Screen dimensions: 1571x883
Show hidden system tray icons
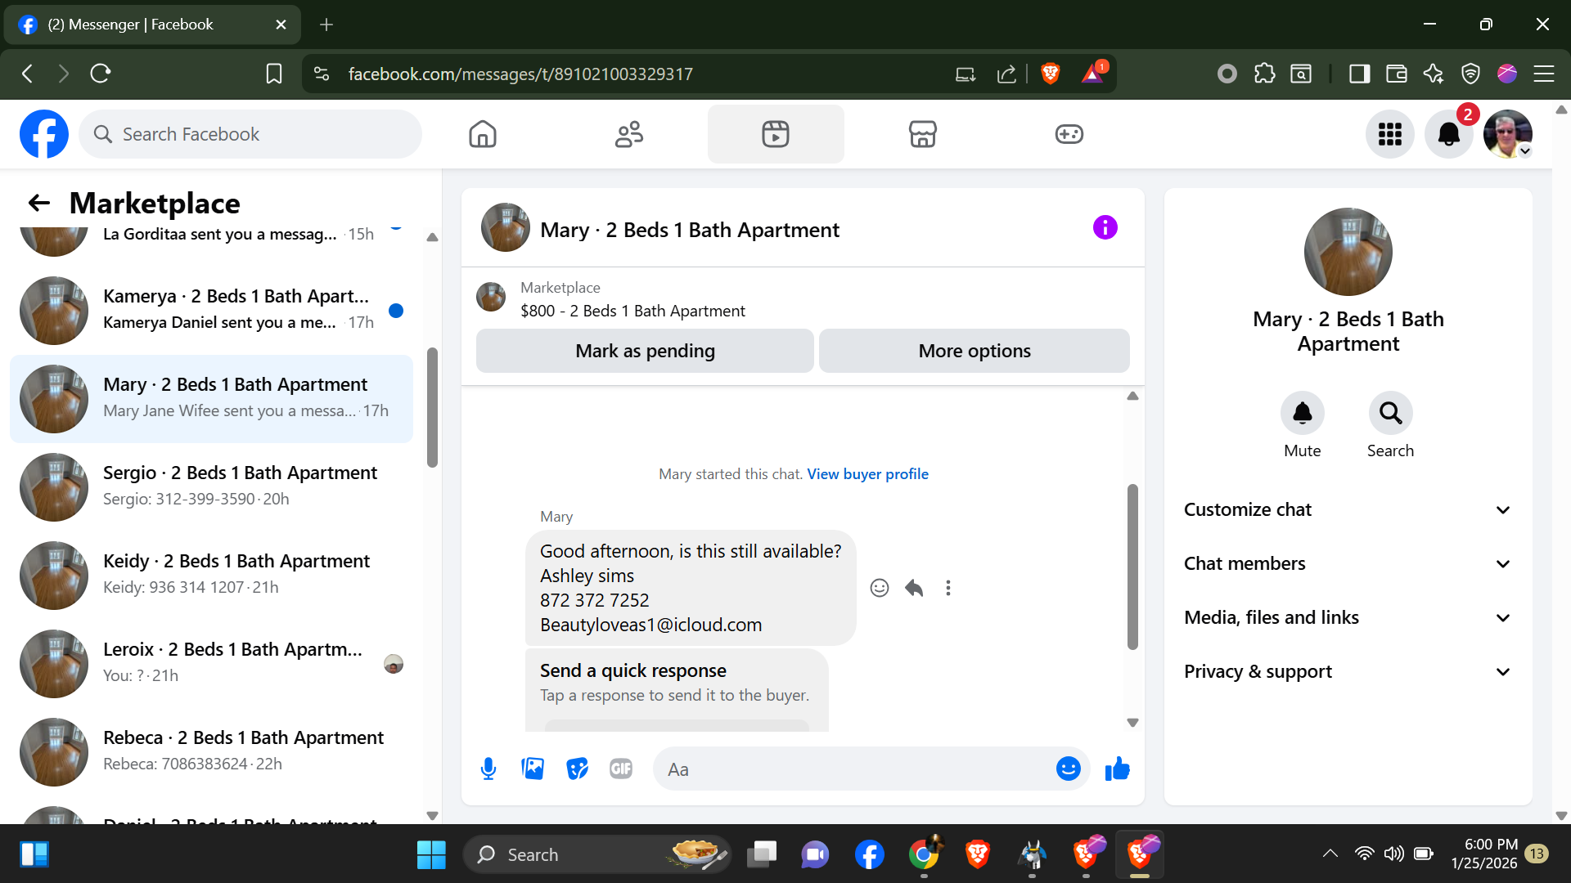[x=1330, y=854]
